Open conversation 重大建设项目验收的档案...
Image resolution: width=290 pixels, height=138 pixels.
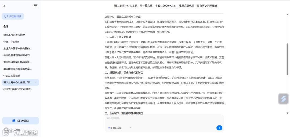point(17,69)
